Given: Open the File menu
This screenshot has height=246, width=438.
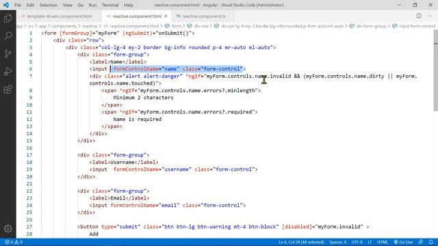Looking at the screenshot, I should pos(18,5).
